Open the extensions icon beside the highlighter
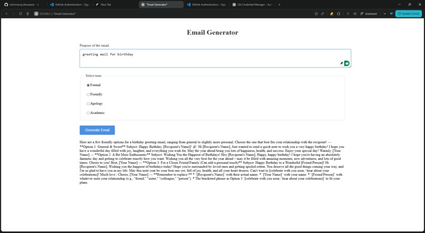 click(339, 14)
